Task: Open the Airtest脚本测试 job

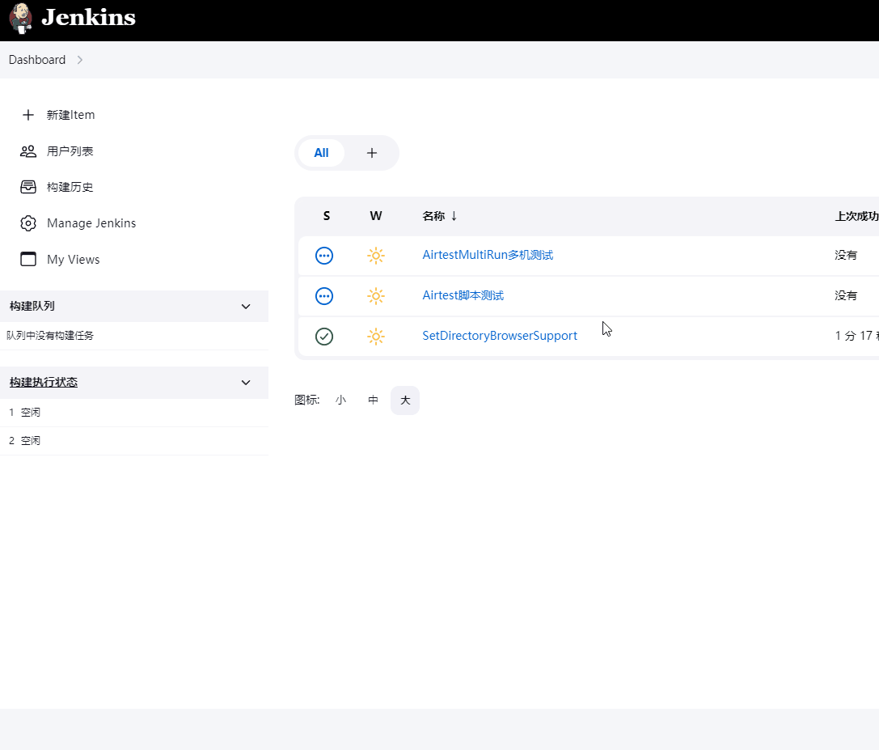Action: tap(463, 295)
